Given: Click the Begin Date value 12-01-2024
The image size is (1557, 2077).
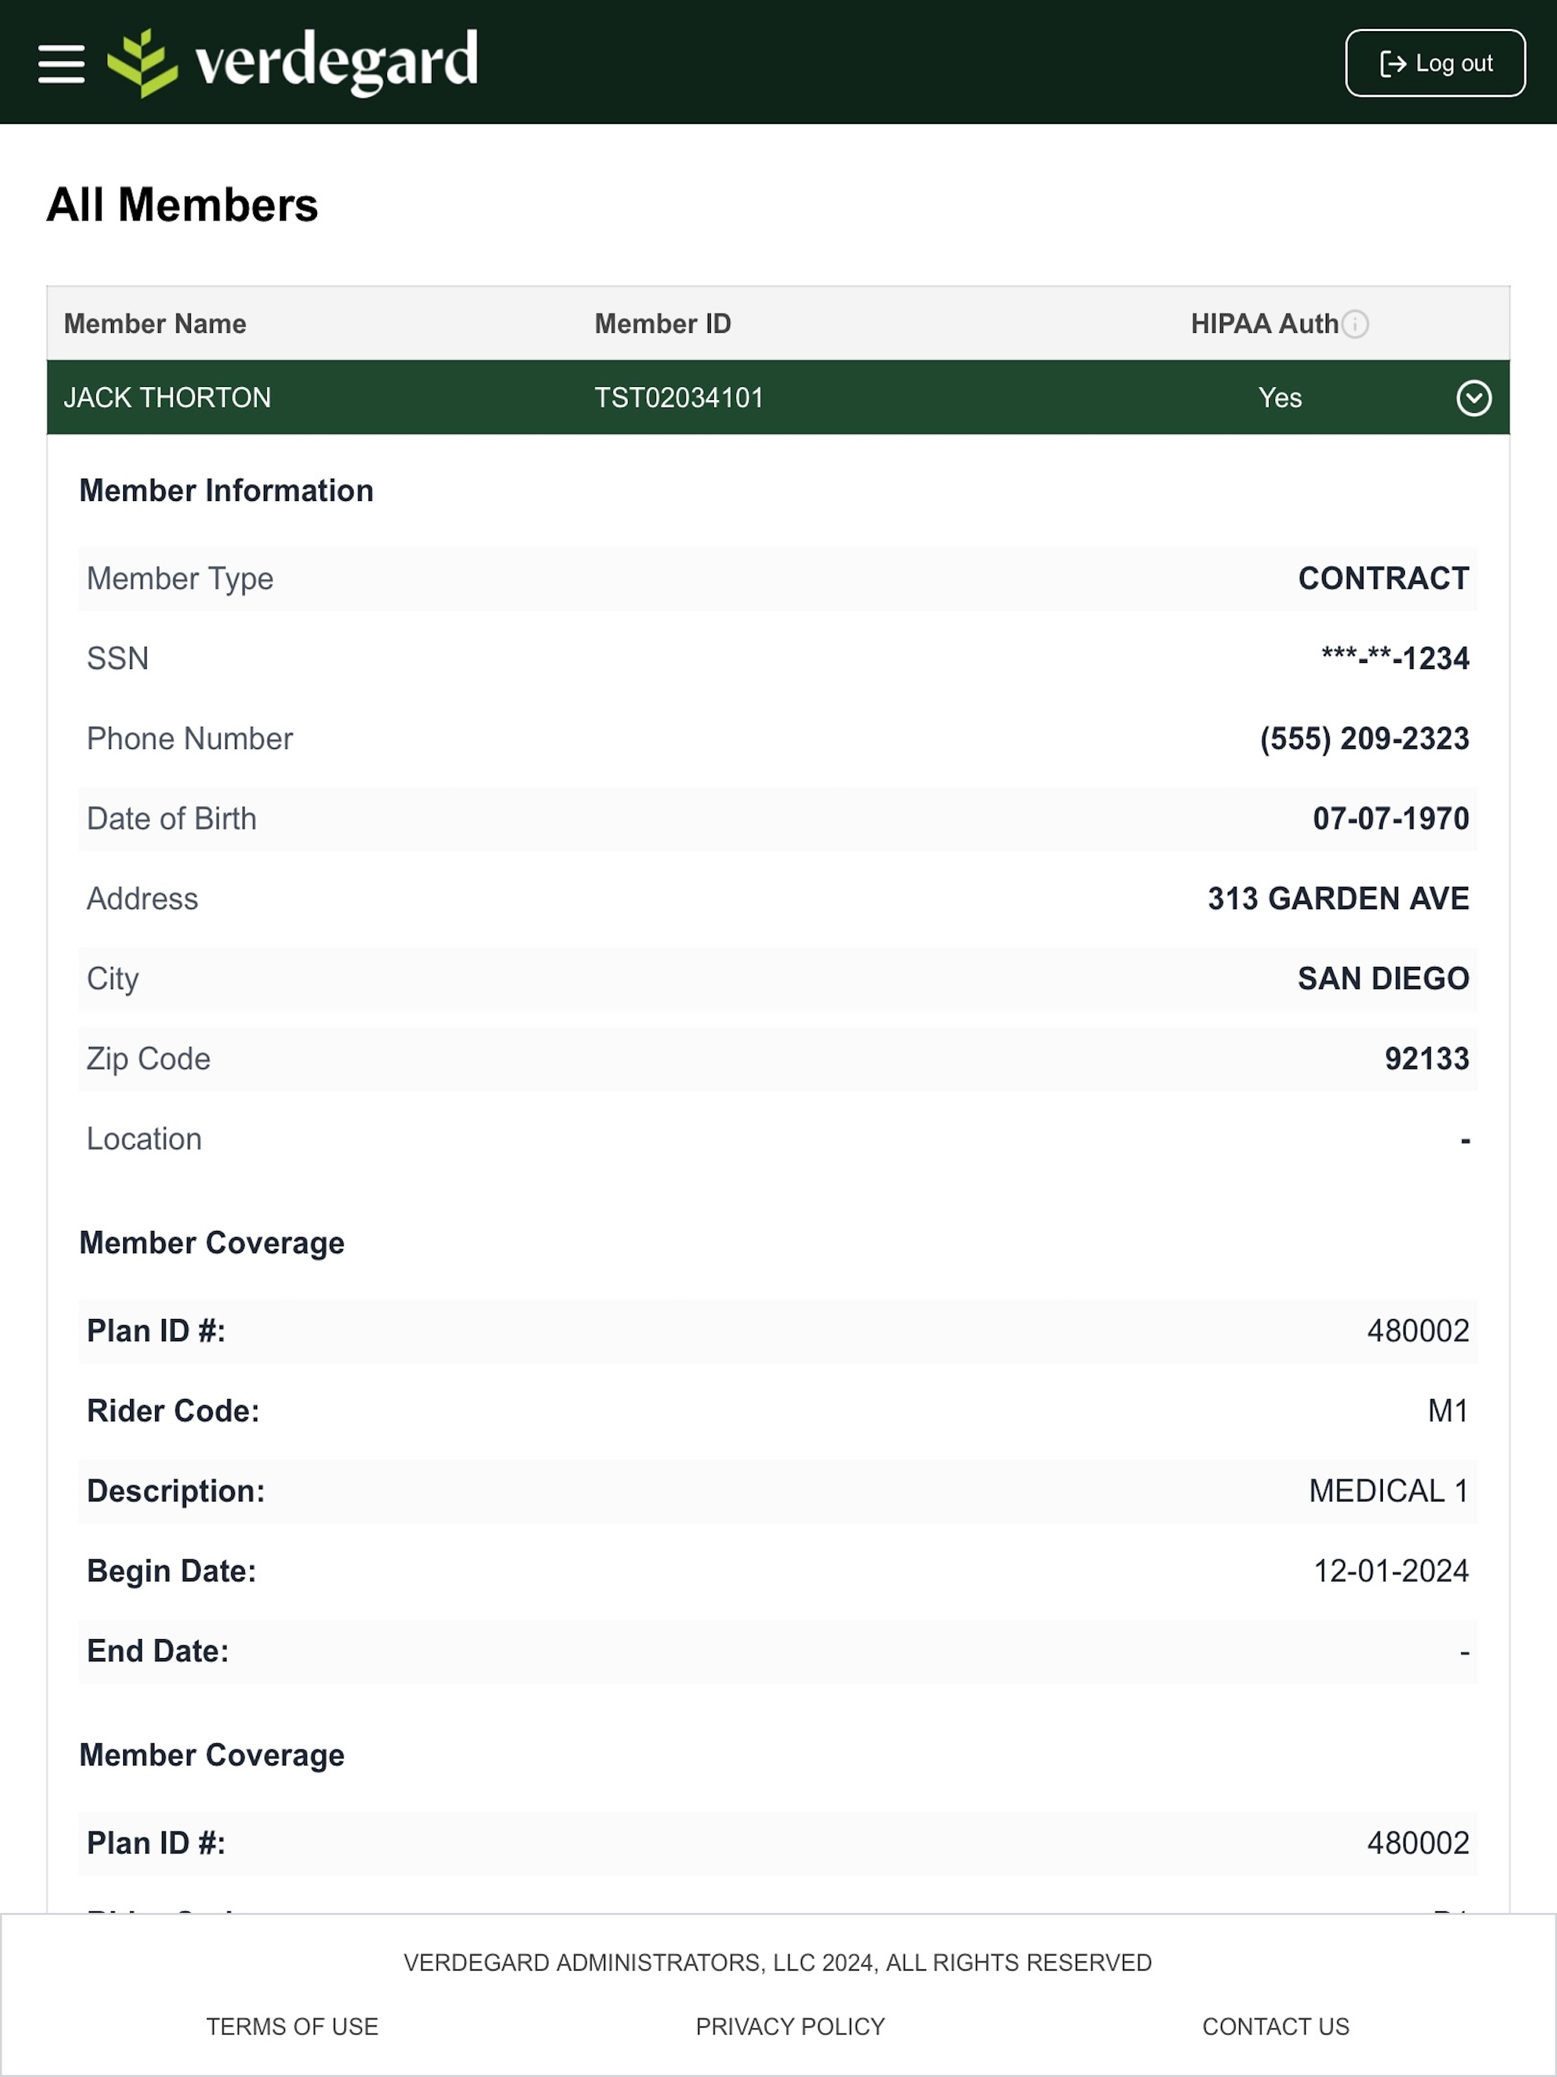Looking at the screenshot, I should tap(1391, 1571).
